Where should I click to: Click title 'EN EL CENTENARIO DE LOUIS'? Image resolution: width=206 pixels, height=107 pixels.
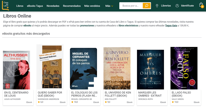coord(16,94)
